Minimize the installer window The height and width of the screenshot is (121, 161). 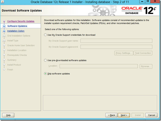tap(142, 1)
